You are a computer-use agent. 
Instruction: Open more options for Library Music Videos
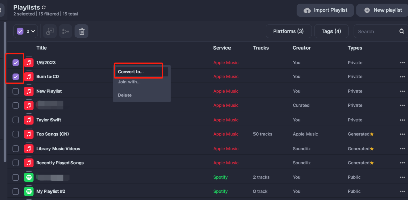point(402,149)
